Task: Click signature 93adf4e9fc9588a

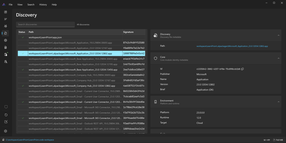Action: pyautogui.click(x=134, y=123)
